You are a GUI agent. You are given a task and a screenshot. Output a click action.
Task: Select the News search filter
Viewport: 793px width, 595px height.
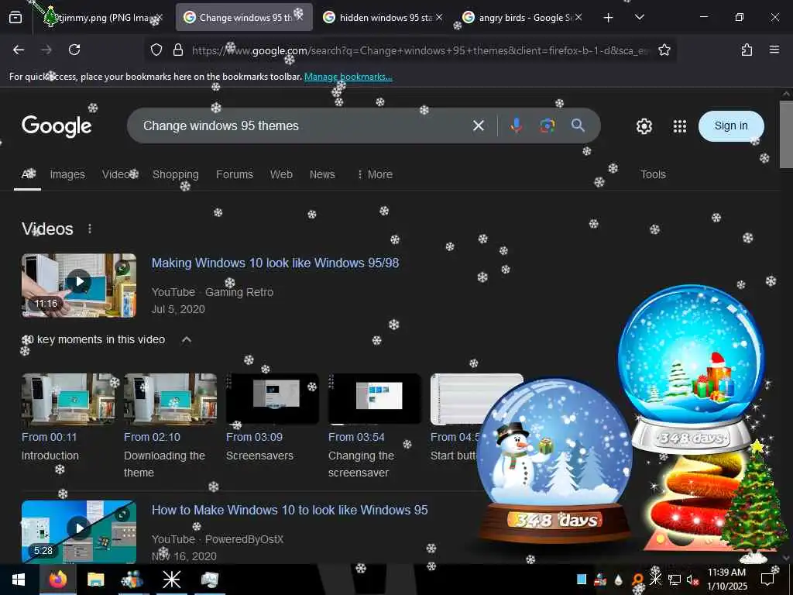point(322,174)
